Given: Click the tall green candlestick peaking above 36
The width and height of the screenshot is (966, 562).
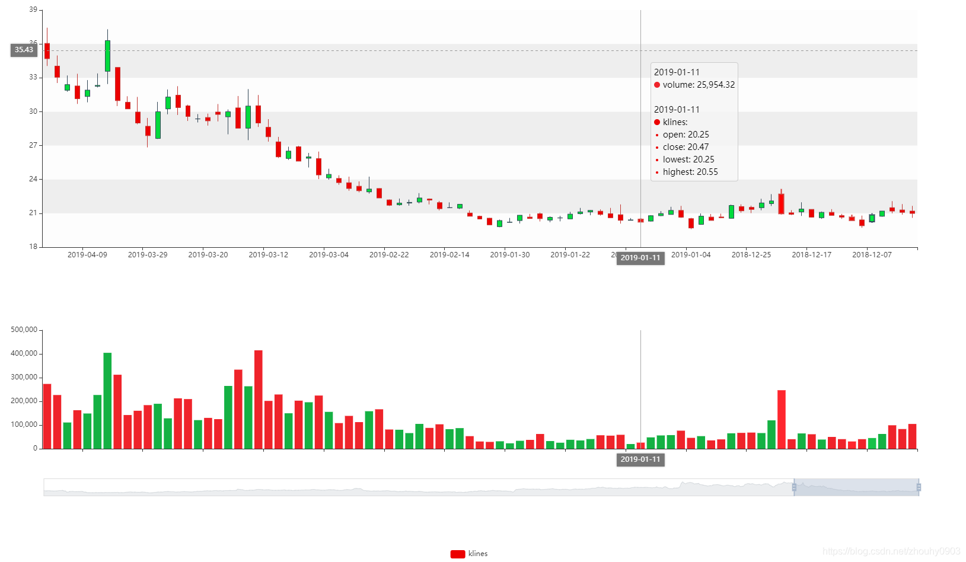Looking at the screenshot, I should pyautogui.click(x=107, y=56).
